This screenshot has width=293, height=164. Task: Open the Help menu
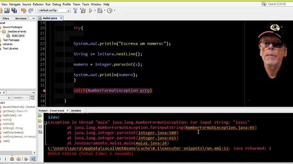click(x=106, y=4)
